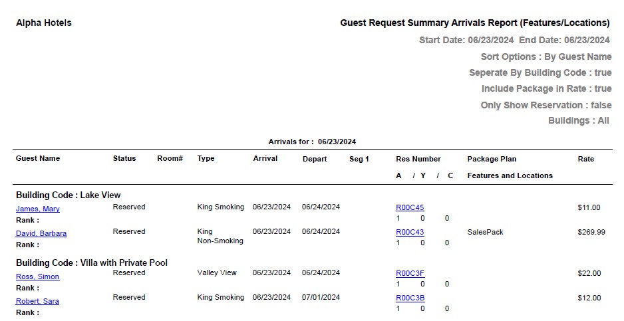Click the Rate column header

(586, 159)
